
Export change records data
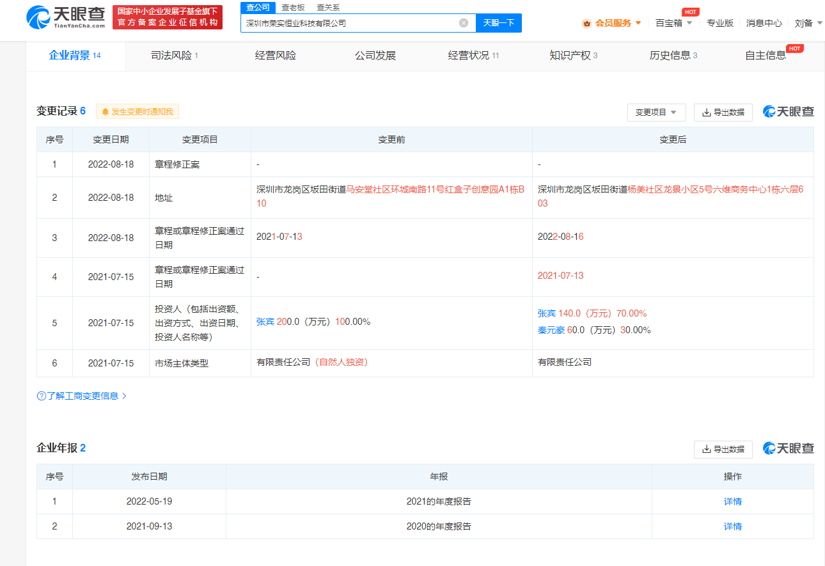pos(723,113)
